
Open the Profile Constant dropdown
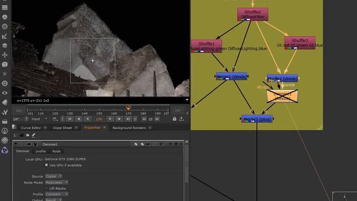coord(56,194)
